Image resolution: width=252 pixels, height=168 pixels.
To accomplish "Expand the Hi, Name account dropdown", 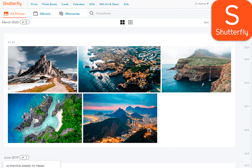I will pyautogui.click(x=202, y=4).
